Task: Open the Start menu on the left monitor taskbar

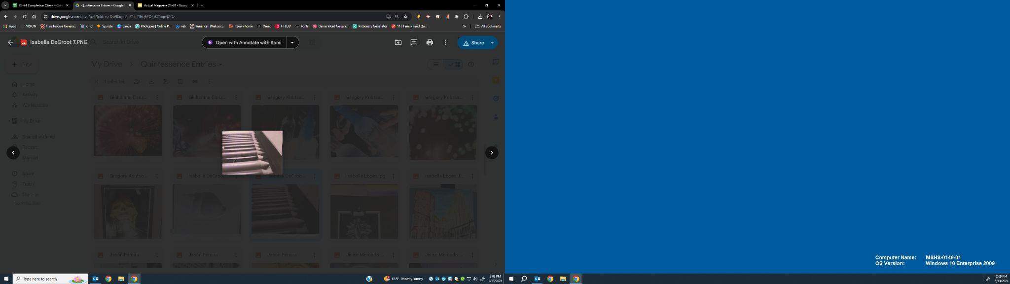Action: point(6,279)
